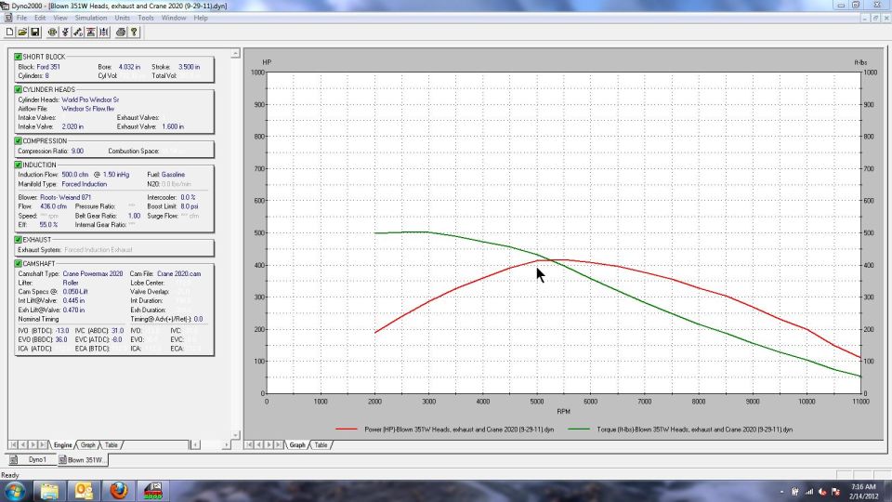Viewport: 892px width, 502px height.
Task: Go to previous tab in engine pane
Action: pos(23,444)
